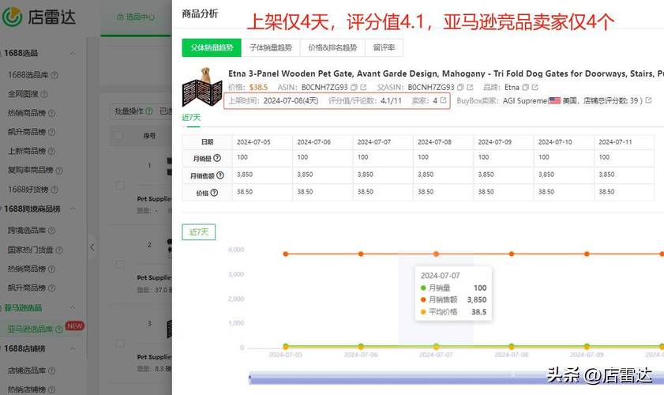The height and width of the screenshot is (395, 664).
Task: Click the rating value '4.1/11'
Action: coord(391,100)
